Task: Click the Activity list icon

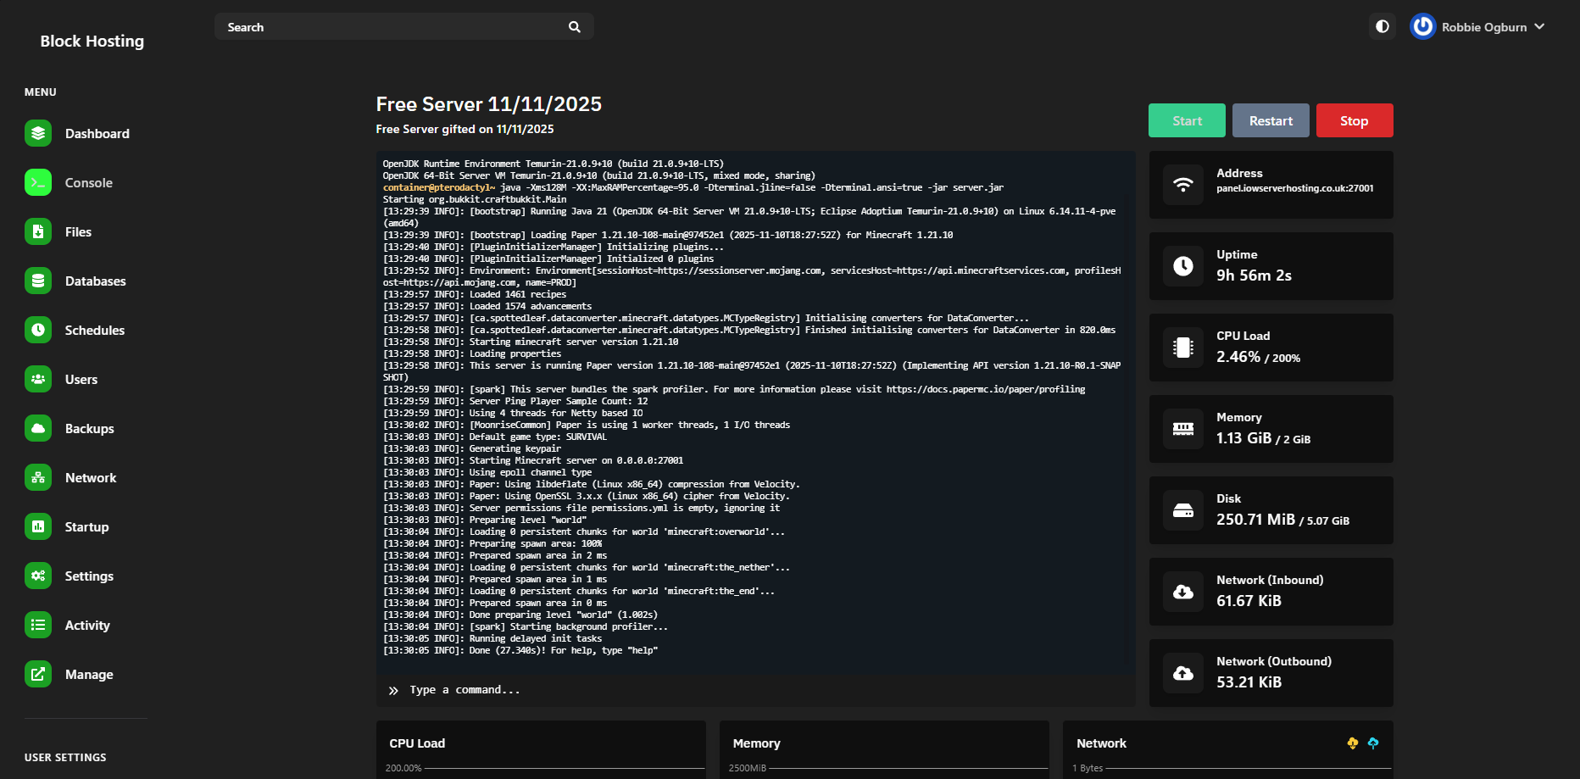Action: [x=38, y=625]
